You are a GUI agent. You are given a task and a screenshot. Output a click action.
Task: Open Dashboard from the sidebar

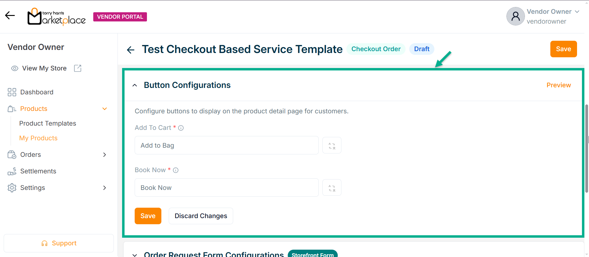click(37, 92)
